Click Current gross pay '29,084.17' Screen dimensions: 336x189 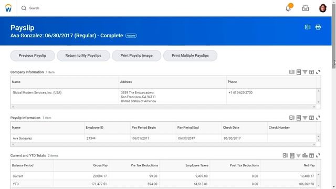100,176
